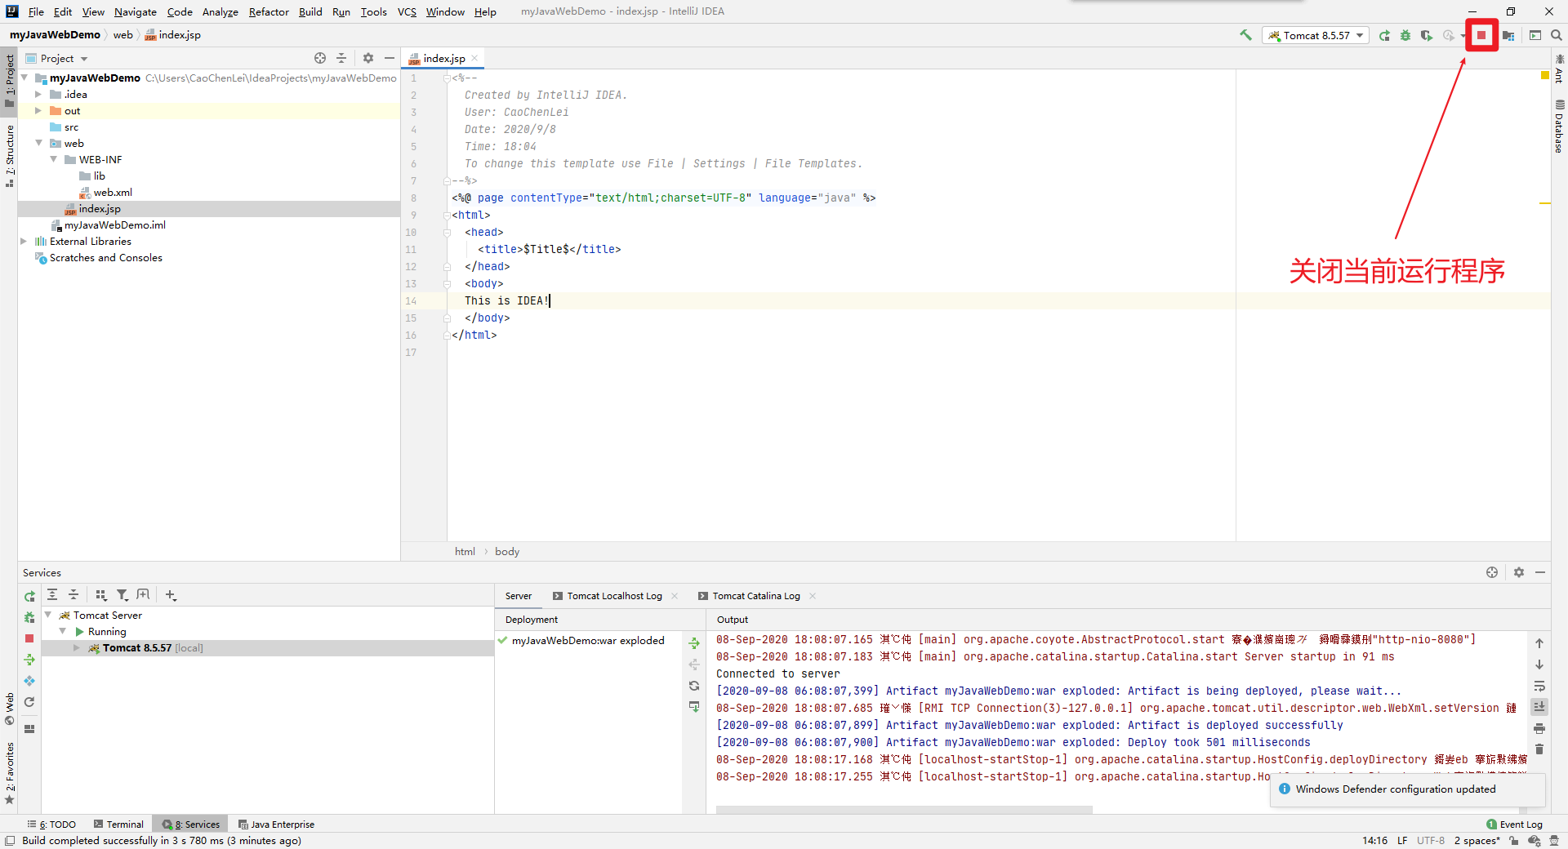
Task: Toggle soft-wrap in the Output console
Action: 1539,686
